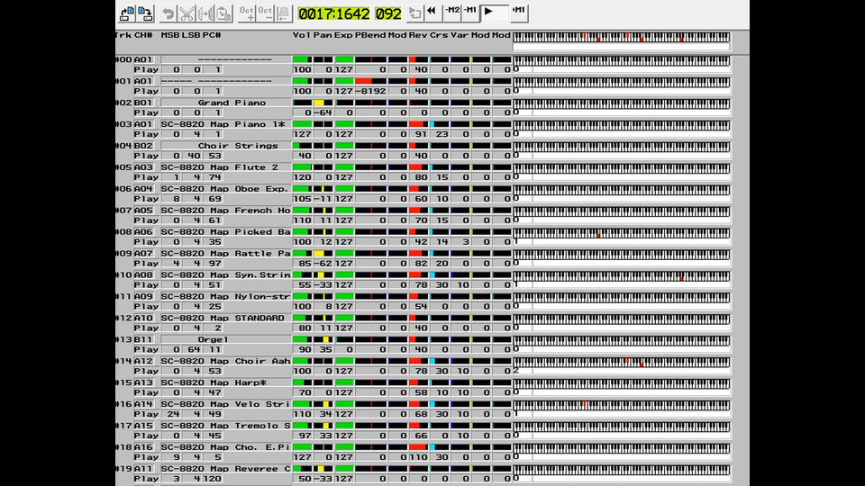Click the -64 Pan value on Grand Piano
This screenshot has height=486, width=865.
tap(323, 112)
